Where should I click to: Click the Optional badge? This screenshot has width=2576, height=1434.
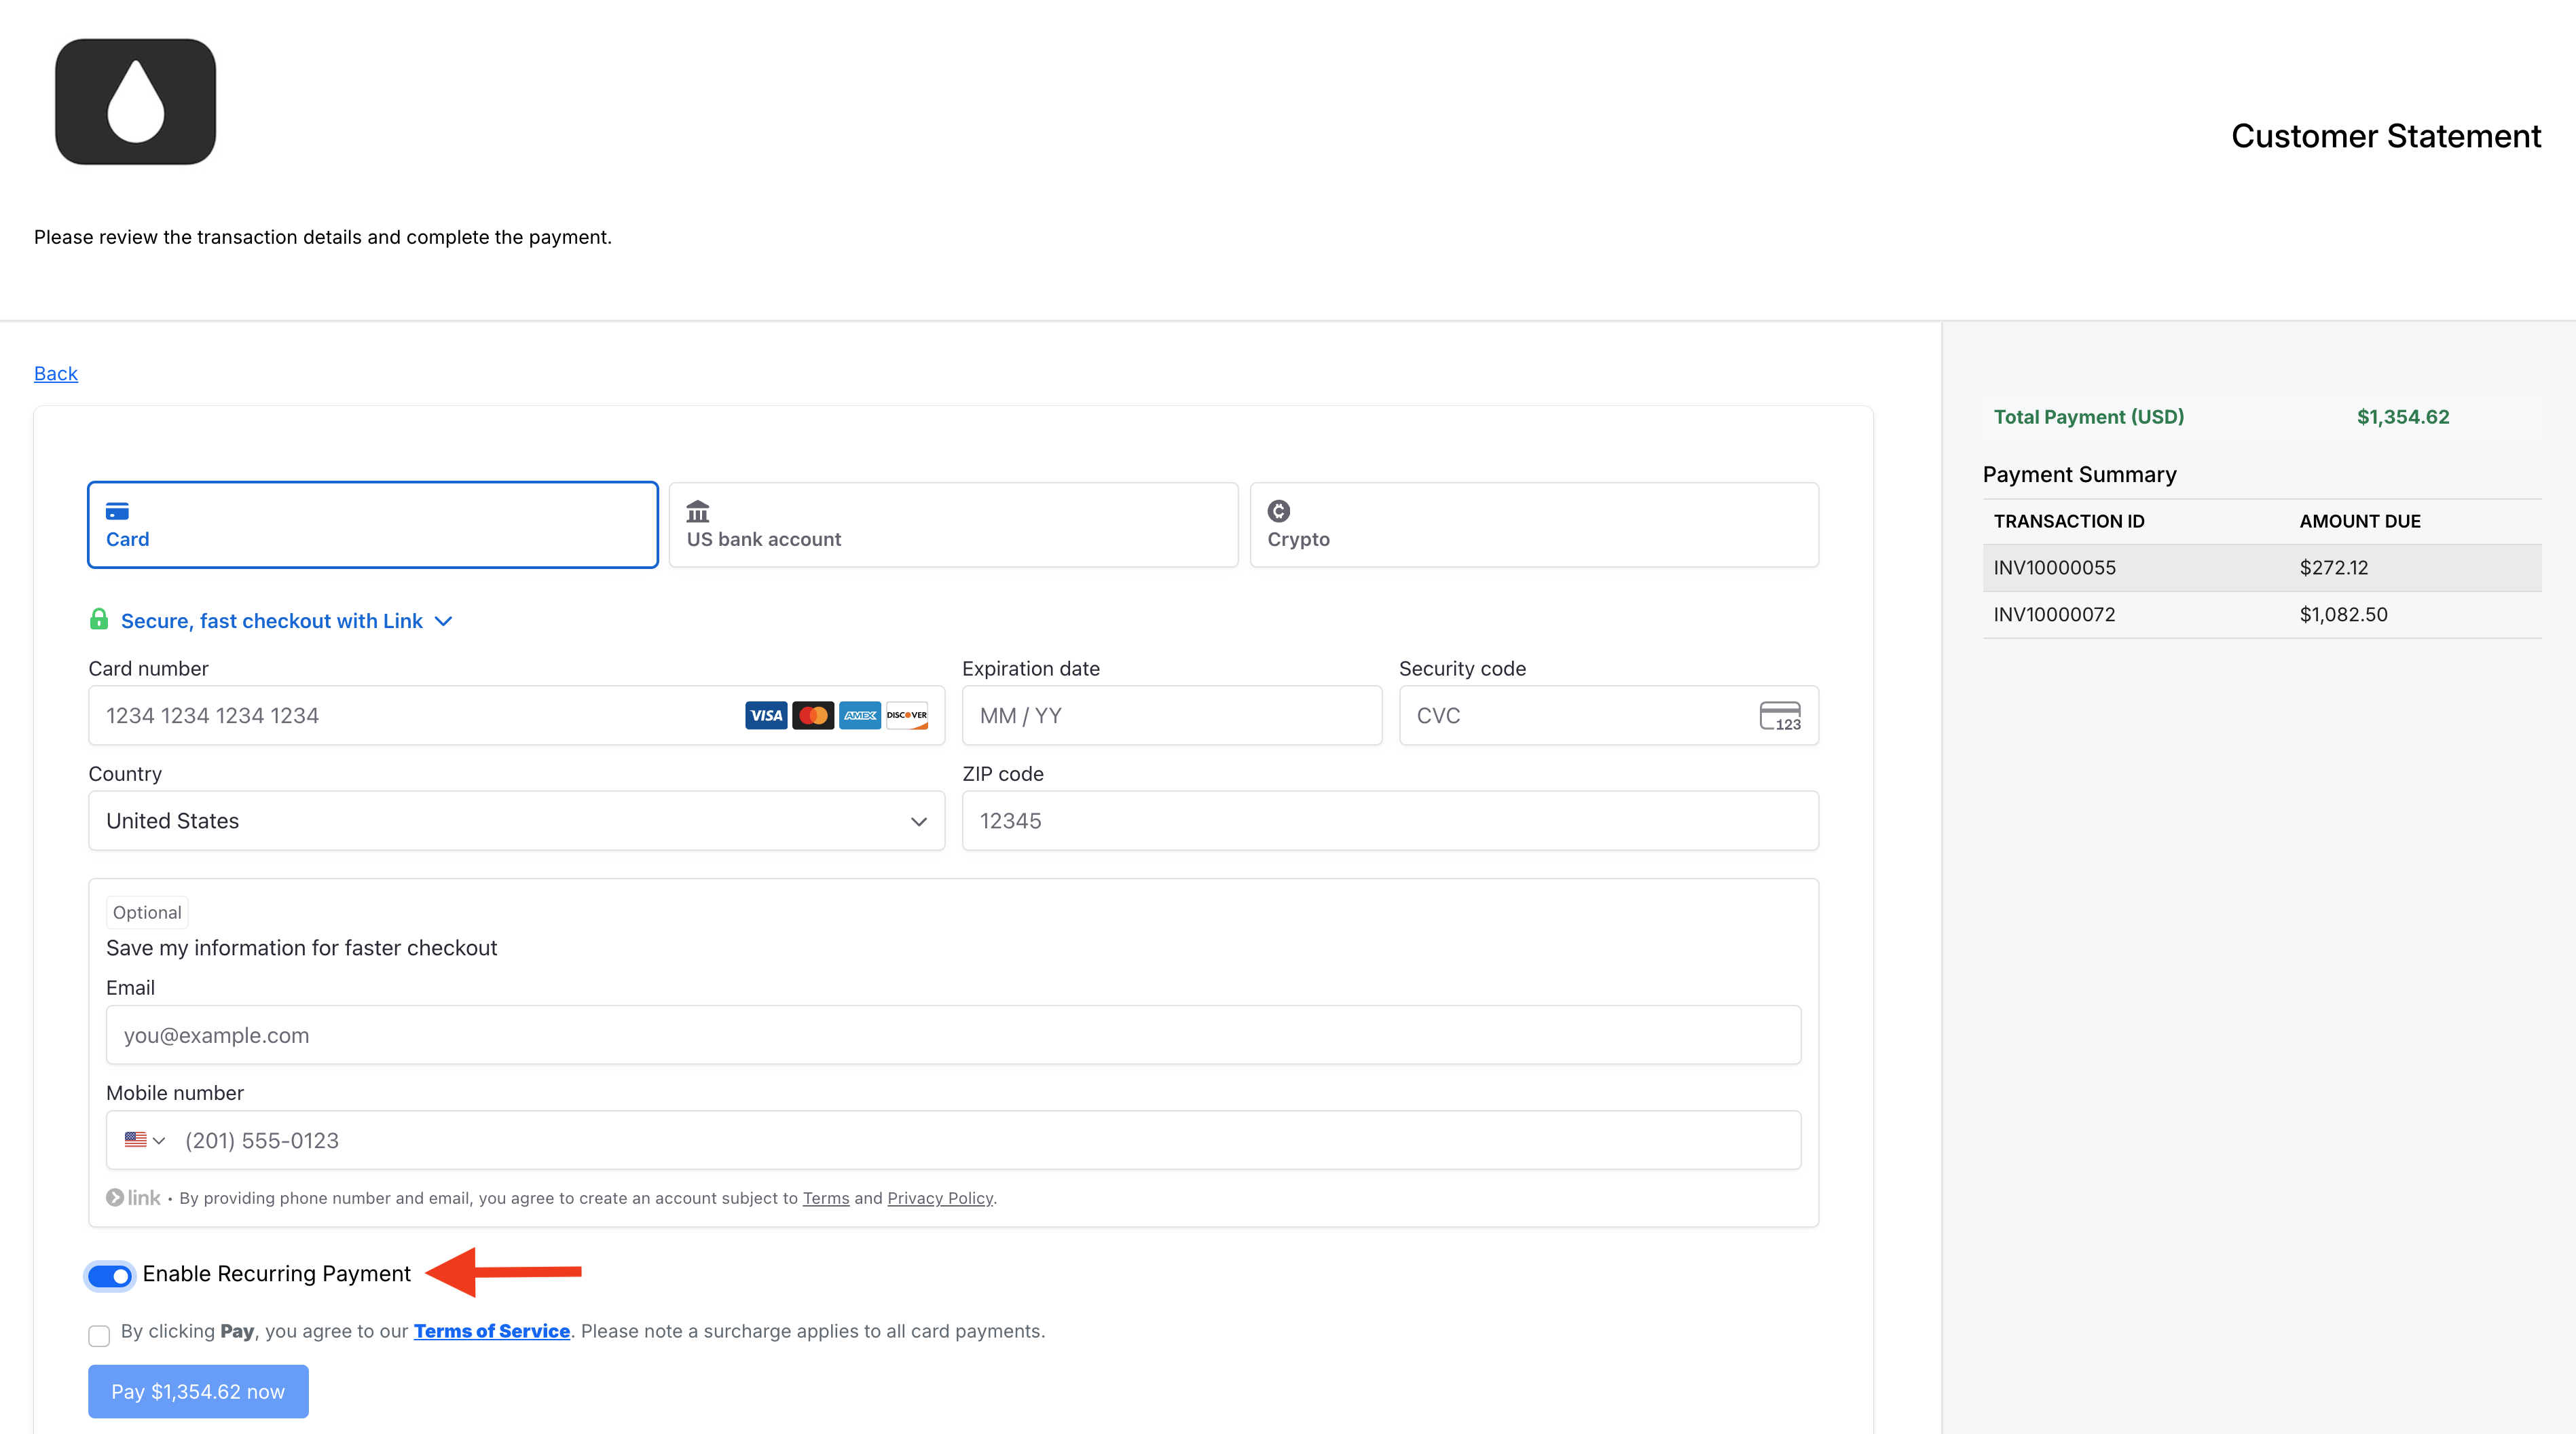coord(147,912)
